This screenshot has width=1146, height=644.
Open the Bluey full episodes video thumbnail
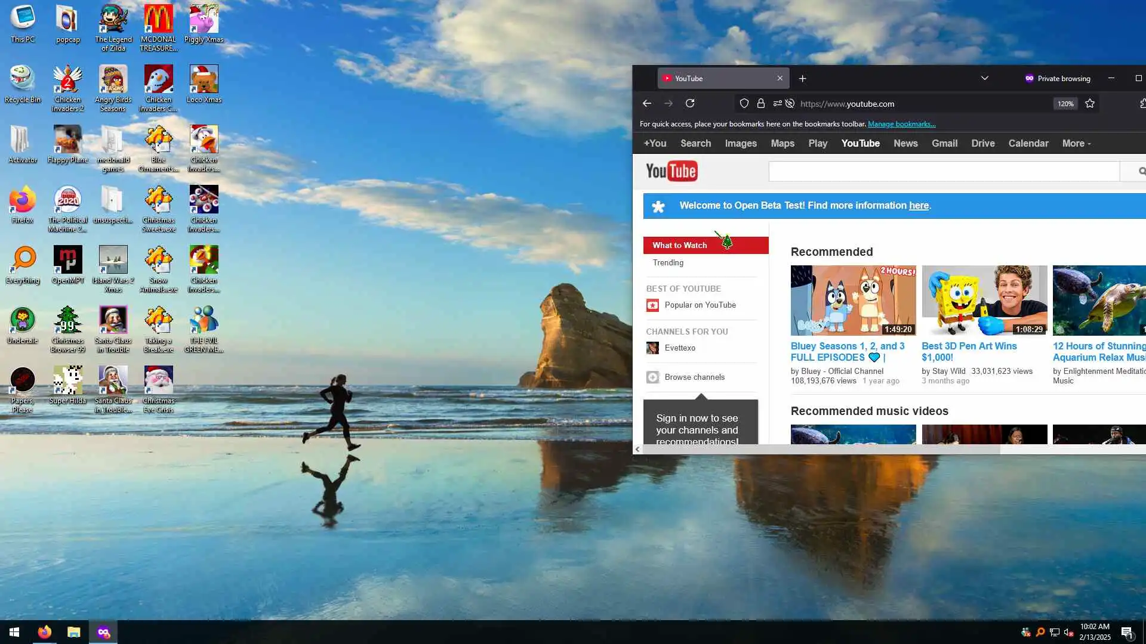(x=853, y=300)
